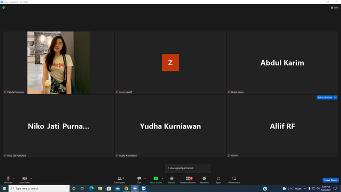Click the green Share Screen button
Viewport: 341px width, 192px height.
(156, 180)
